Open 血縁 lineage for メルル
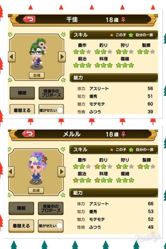Viewport: 166px width, 249px height. 36,190
